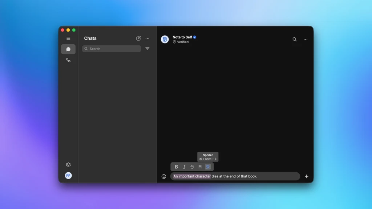Open the emoji picker
372x209 pixels.
[x=164, y=176]
